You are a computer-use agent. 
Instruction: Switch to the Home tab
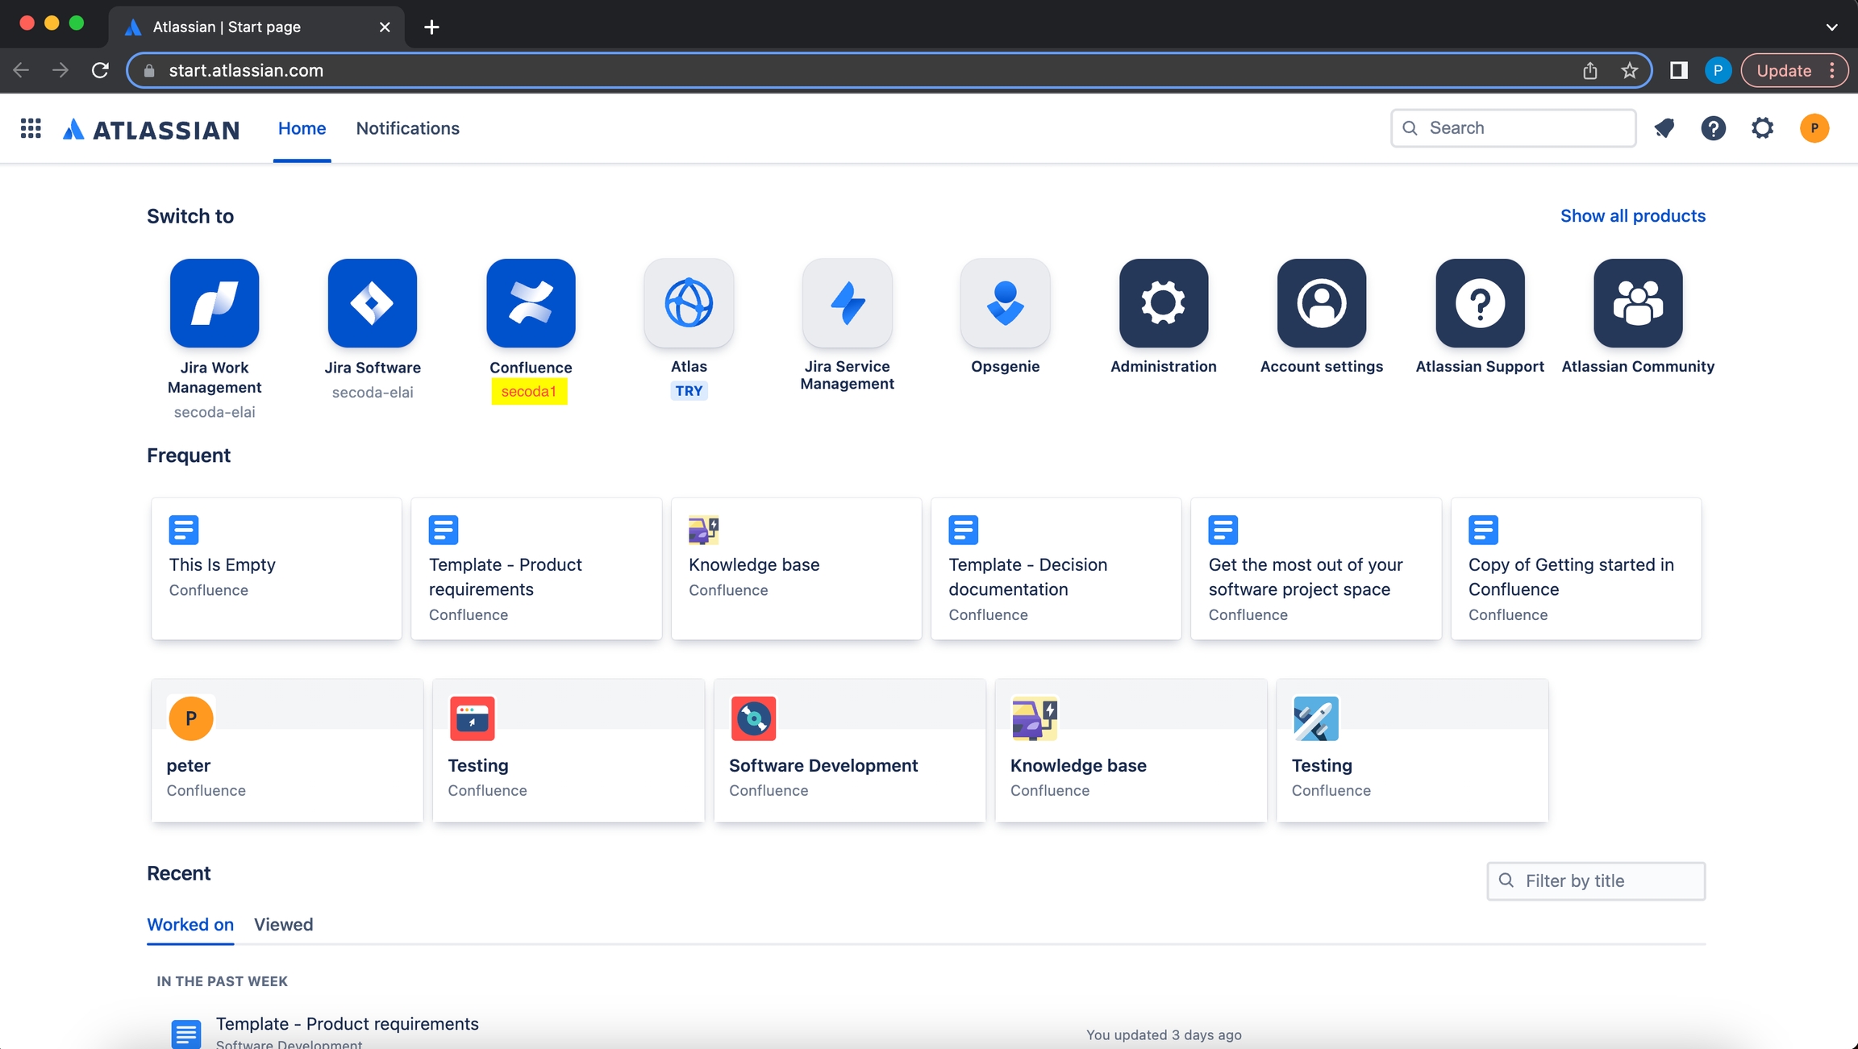click(x=302, y=128)
